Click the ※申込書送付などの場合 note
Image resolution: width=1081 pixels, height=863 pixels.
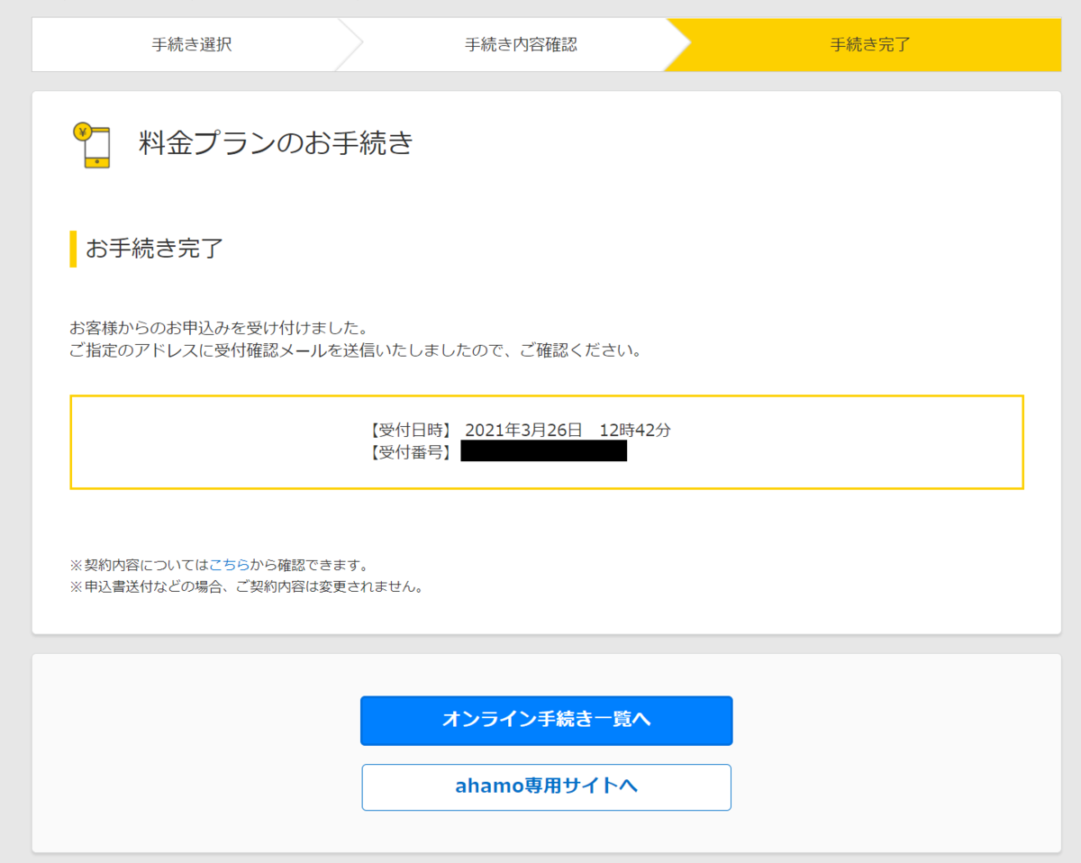point(247,587)
